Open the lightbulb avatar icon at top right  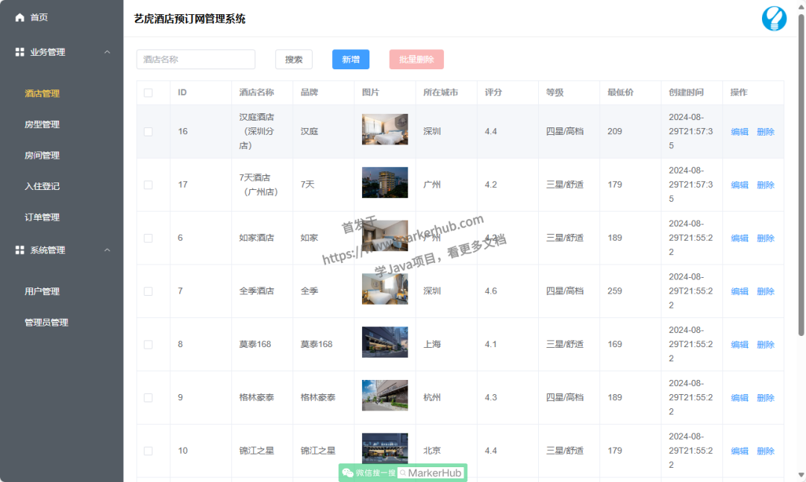coord(774,19)
